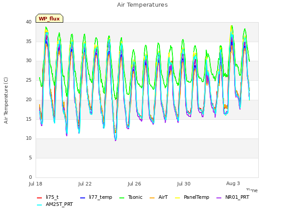Click the Jul 18 x-axis label

[36, 184]
